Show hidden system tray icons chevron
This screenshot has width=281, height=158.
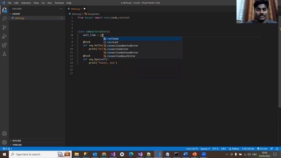(227, 154)
